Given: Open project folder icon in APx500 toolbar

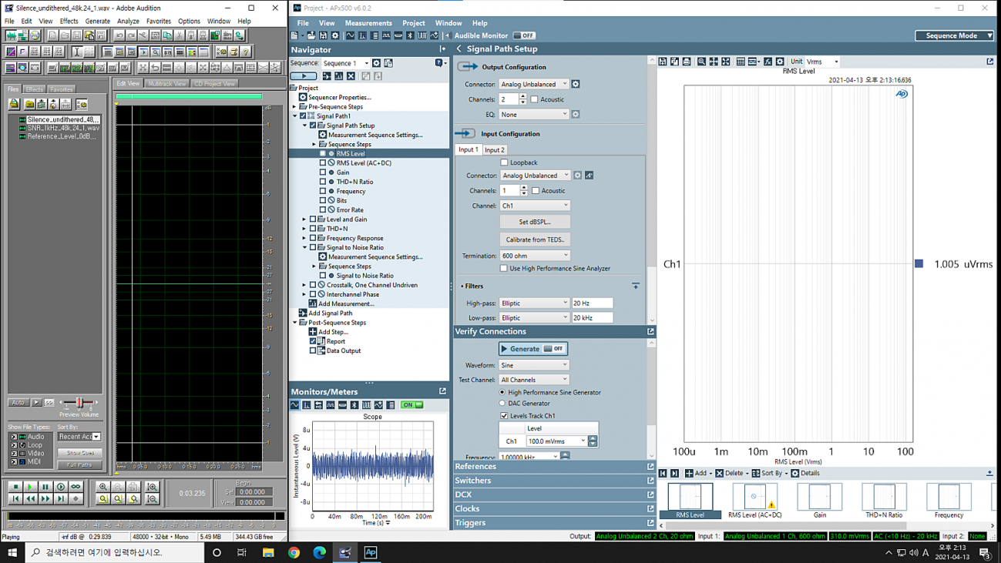Looking at the screenshot, I should pyautogui.click(x=311, y=35).
